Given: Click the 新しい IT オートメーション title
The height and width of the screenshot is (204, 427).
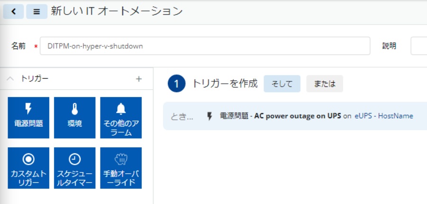Looking at the screenshot, I should (117, 11).
